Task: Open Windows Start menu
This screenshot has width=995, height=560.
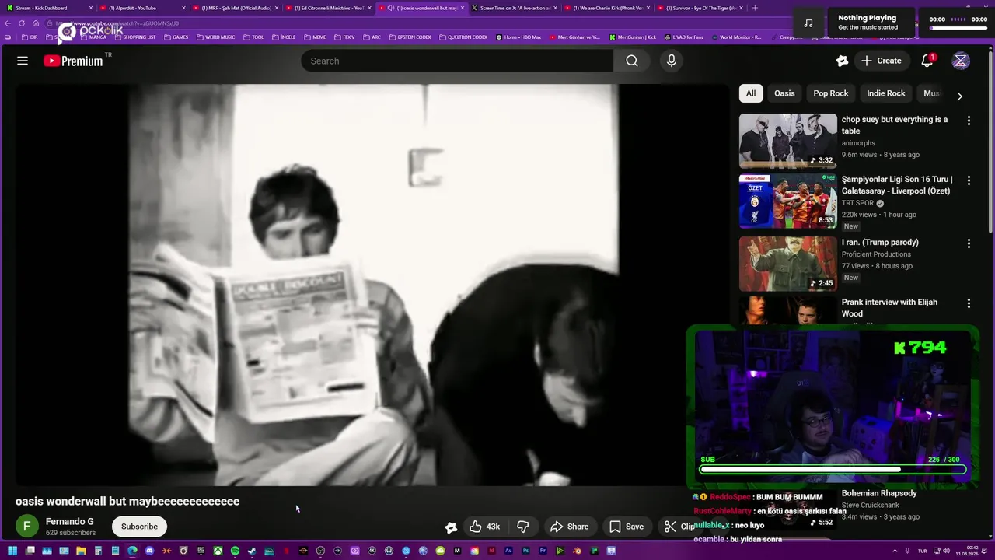Action: pyautogui.click(x=12, y=551)
